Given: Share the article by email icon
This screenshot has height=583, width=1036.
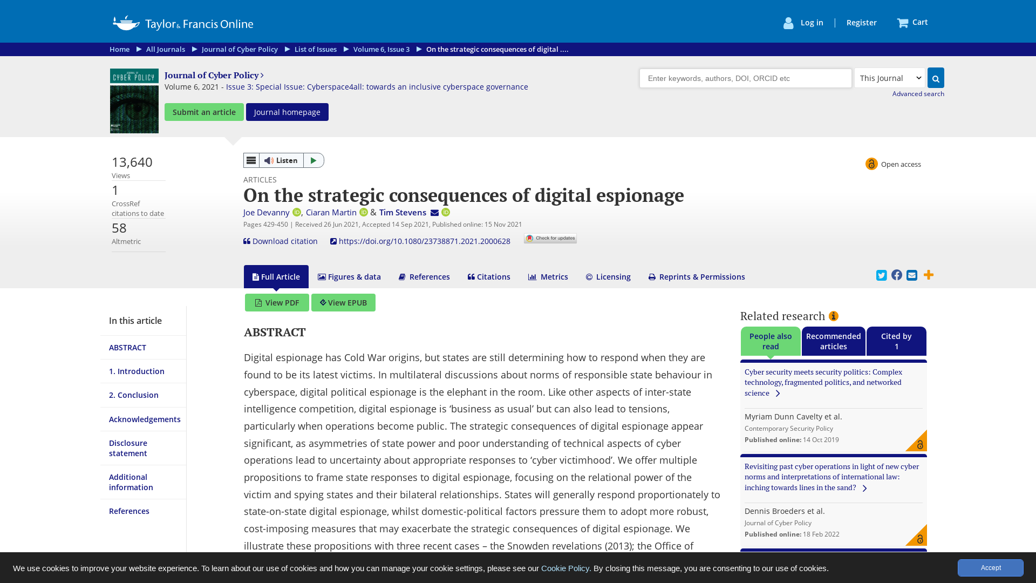Looking at the screenshot, I should point(912,275).
